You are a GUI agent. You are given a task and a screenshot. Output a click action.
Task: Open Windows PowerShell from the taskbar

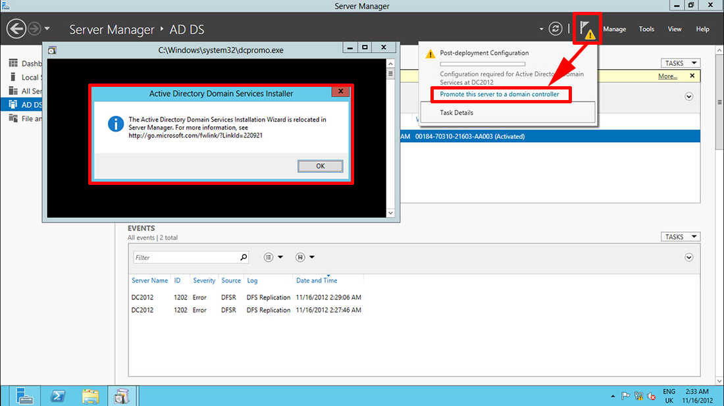[58, 396]
